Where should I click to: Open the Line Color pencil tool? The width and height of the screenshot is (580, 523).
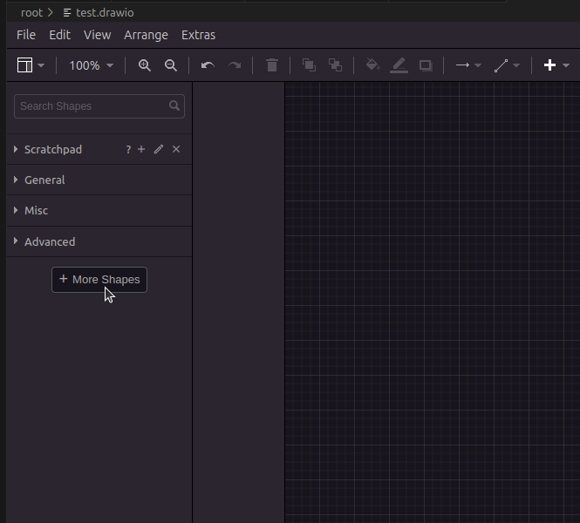(399, 65)
